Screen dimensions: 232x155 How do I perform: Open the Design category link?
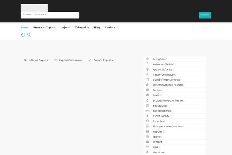coord(157,90)
